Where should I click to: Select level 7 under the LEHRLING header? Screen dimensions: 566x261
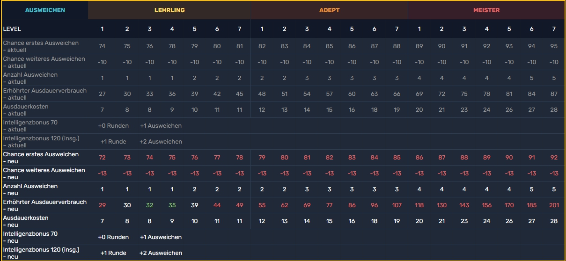[240, 29]
